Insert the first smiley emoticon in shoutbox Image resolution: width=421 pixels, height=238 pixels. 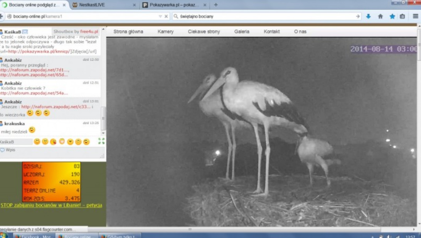coord(37,142)
